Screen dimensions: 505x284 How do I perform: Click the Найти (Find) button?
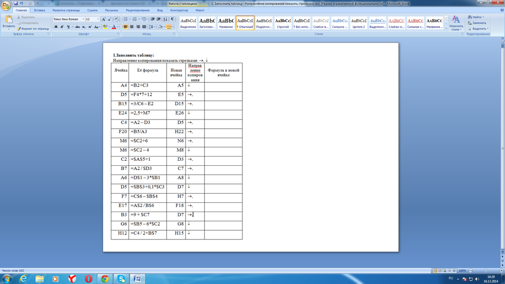click(x=476, y=17)
